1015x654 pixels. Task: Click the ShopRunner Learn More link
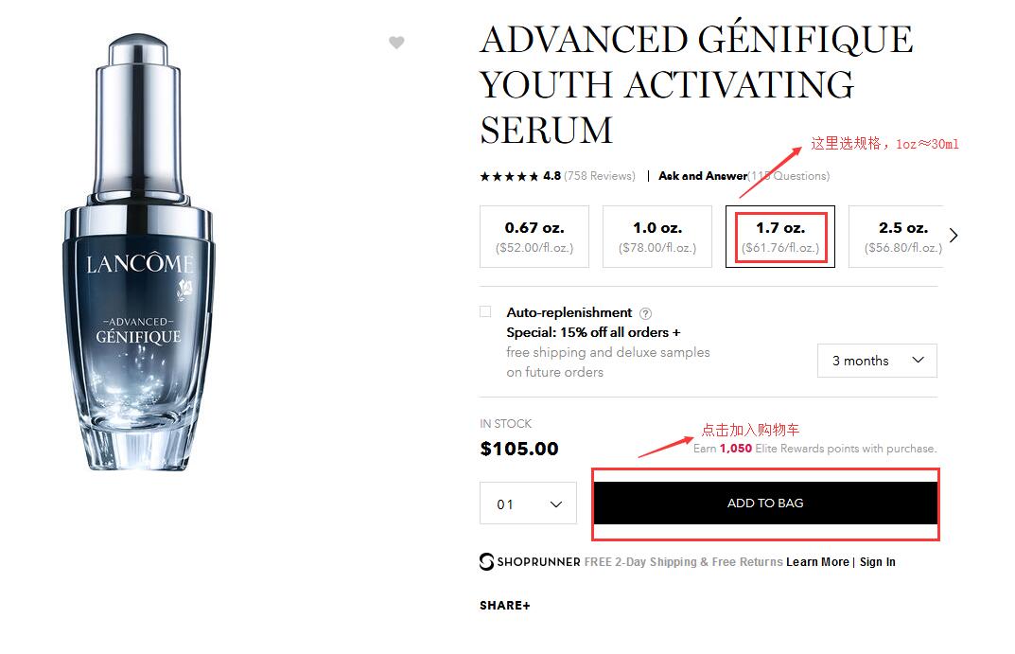[817, 562]
